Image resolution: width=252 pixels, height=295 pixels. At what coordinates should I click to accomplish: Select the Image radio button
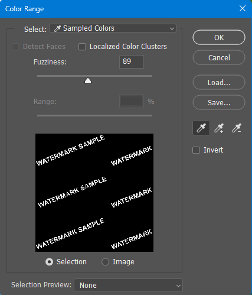point(105,262)
